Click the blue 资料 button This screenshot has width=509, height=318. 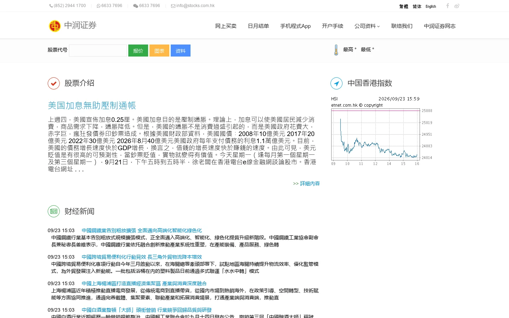click(x=181, y=51)
